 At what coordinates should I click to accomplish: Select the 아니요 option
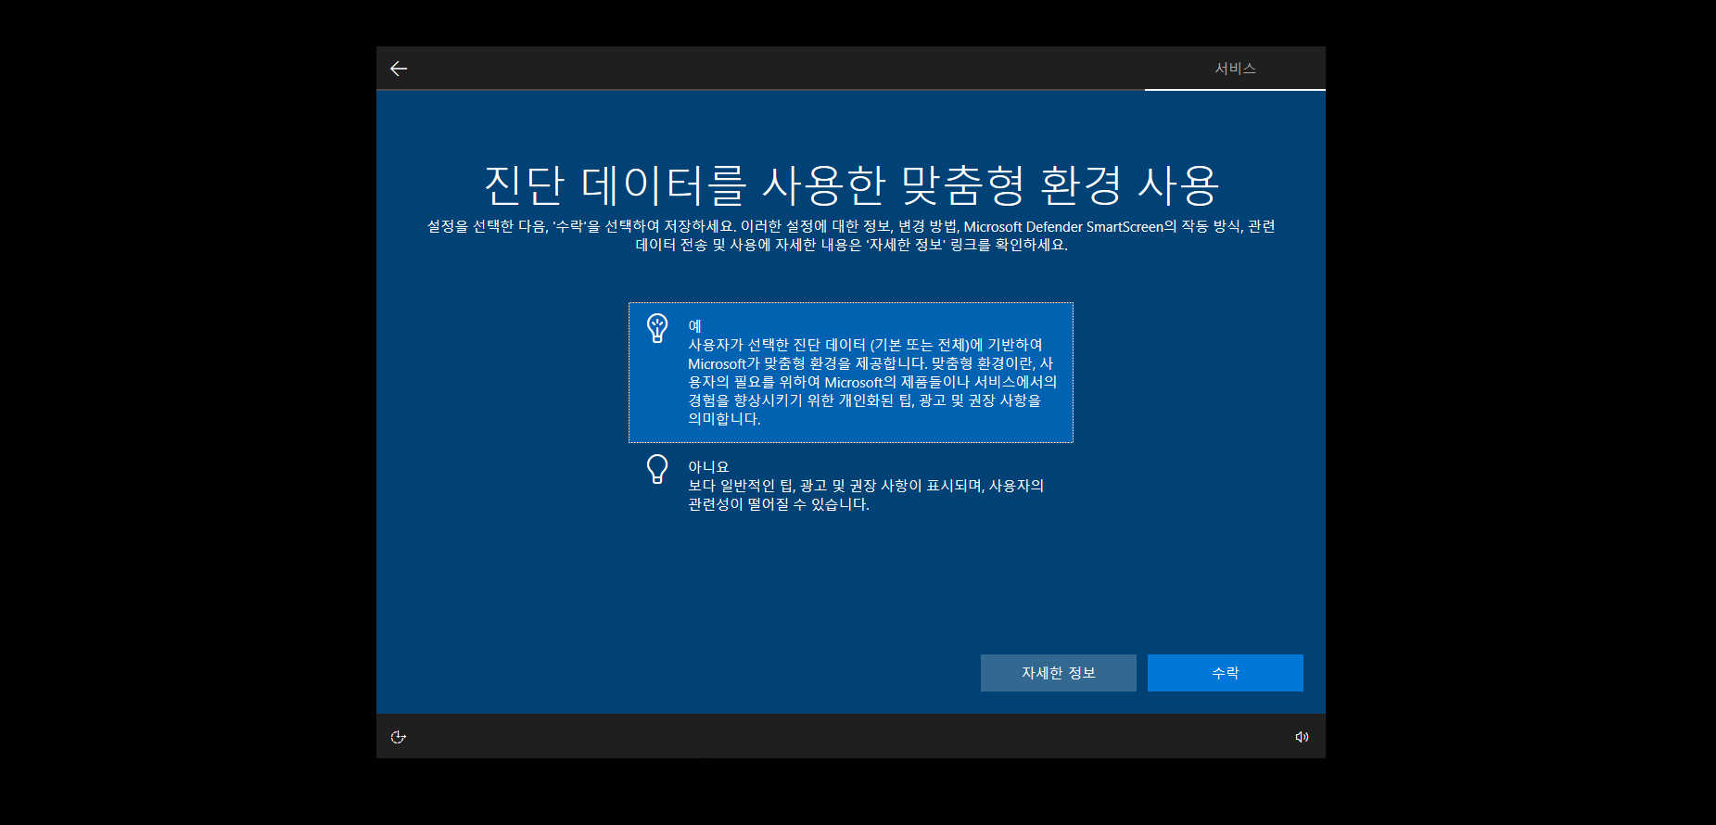pos(851,486)
